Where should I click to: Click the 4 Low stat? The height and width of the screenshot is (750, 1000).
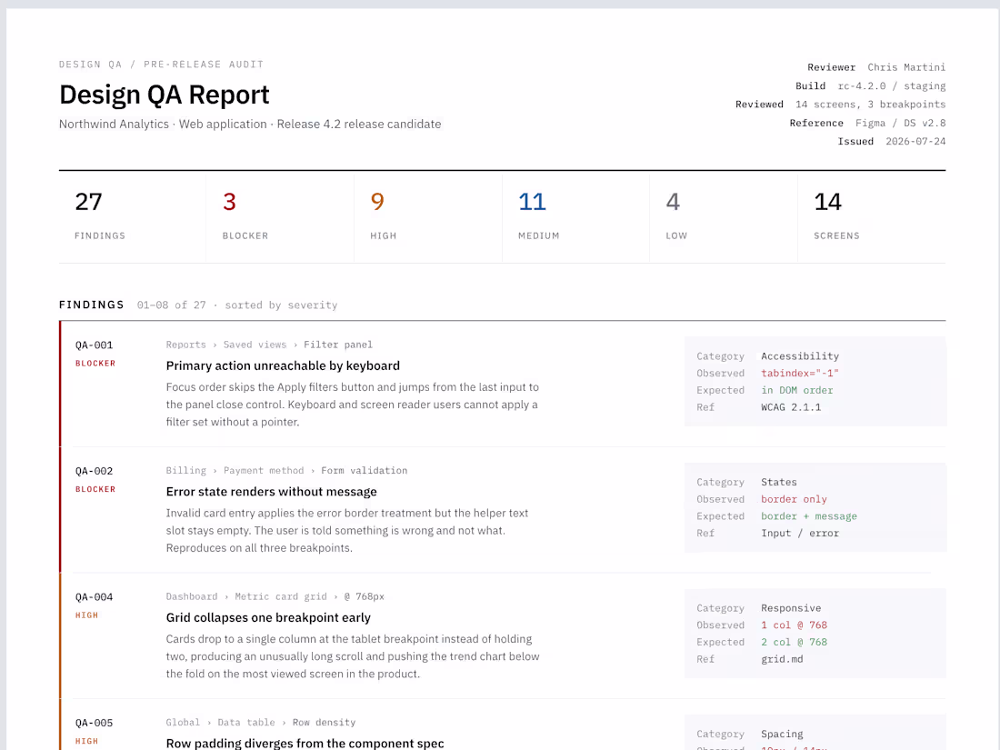(x=724, y=217)
